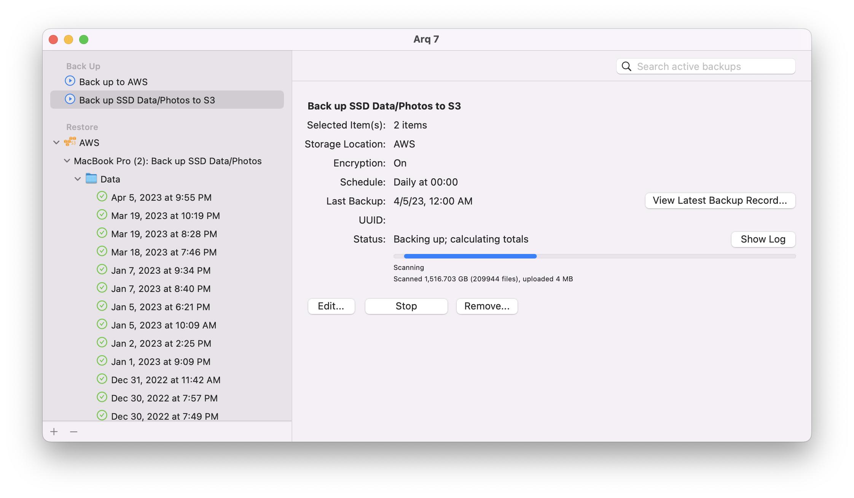Click the Edit... button
Viewport: 854px width, 498px height.
pyautogui.click(x=331, y=306)
